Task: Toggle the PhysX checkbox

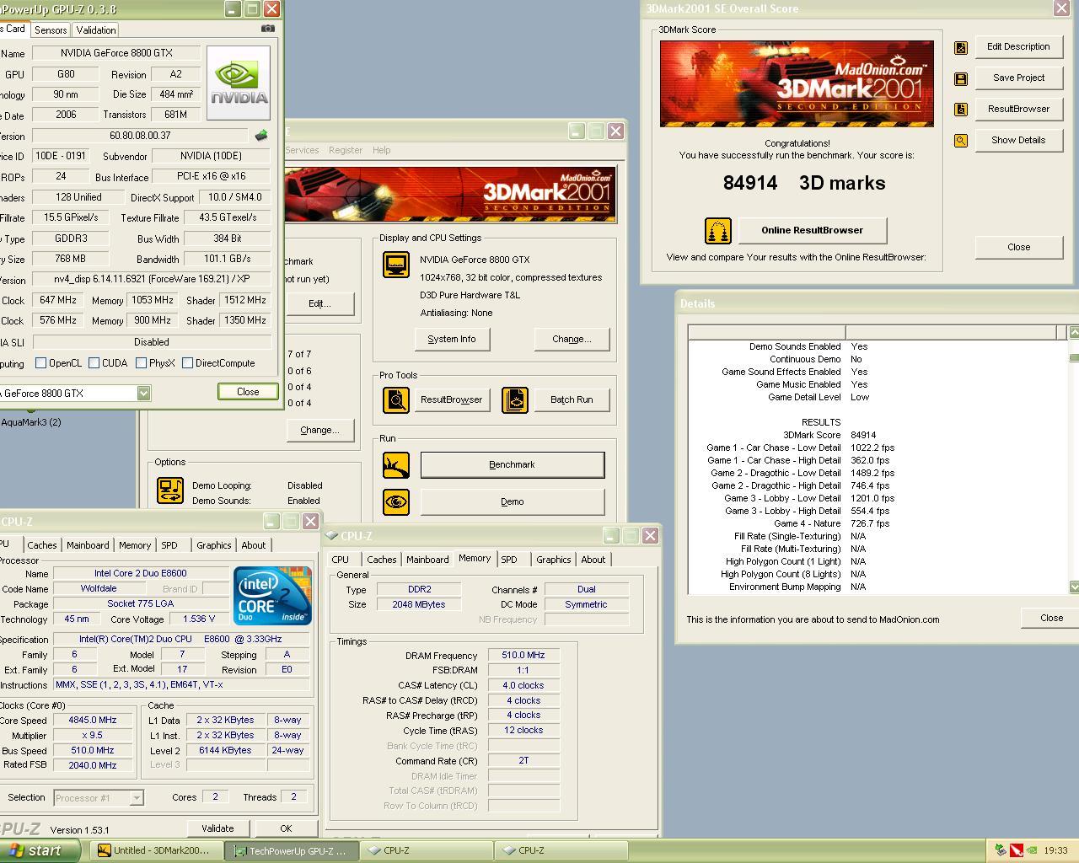Action: (x=141, y=363)
